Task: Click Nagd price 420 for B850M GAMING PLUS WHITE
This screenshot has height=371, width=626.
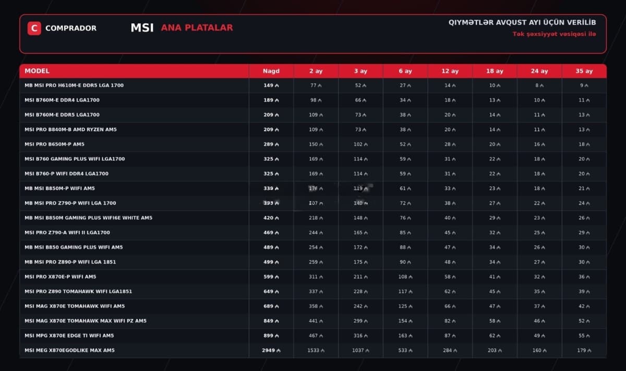Action: click(x=271, y=218)
